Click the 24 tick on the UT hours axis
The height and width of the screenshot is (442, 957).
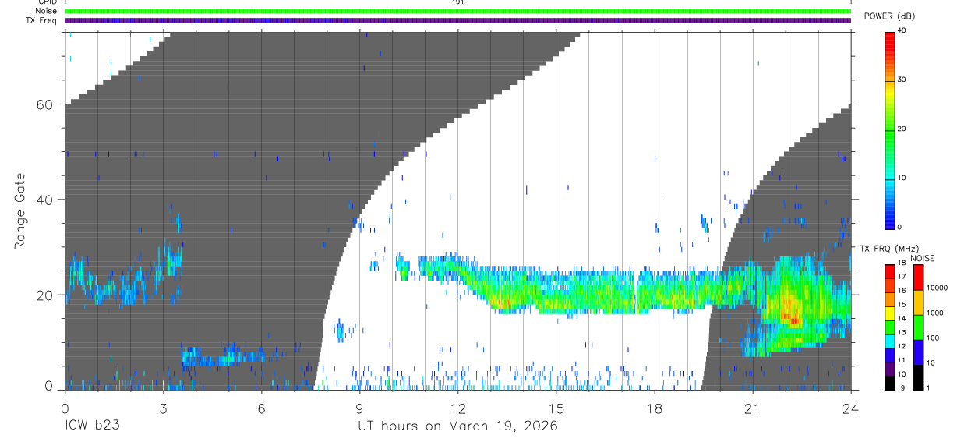pos(851,408)
